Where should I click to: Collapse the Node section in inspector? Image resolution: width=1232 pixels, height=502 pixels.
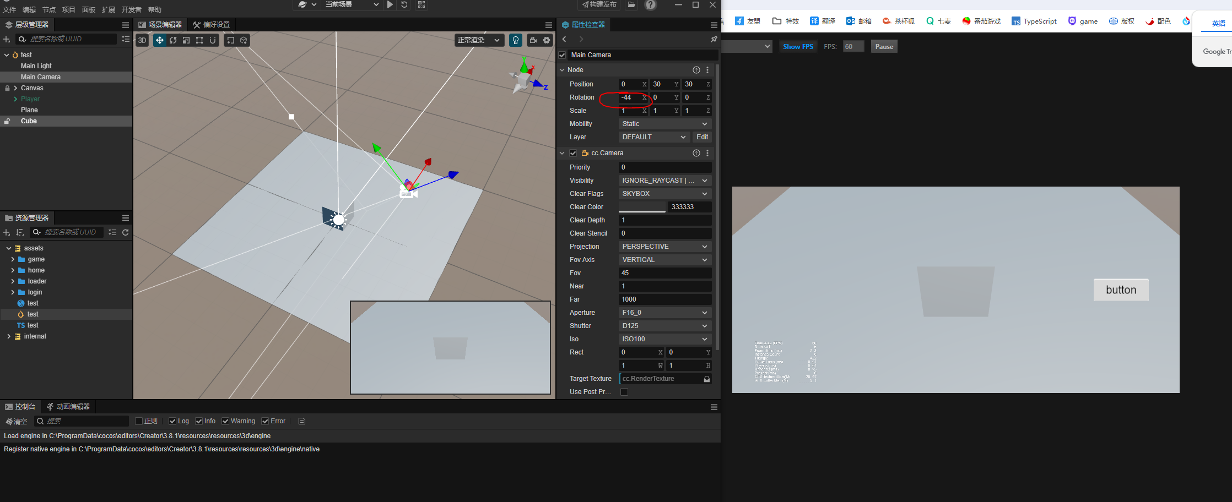click(562, 70)
